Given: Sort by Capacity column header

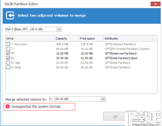Looking at the screenshot, I should pyautogui.click(x=66, y=38).
